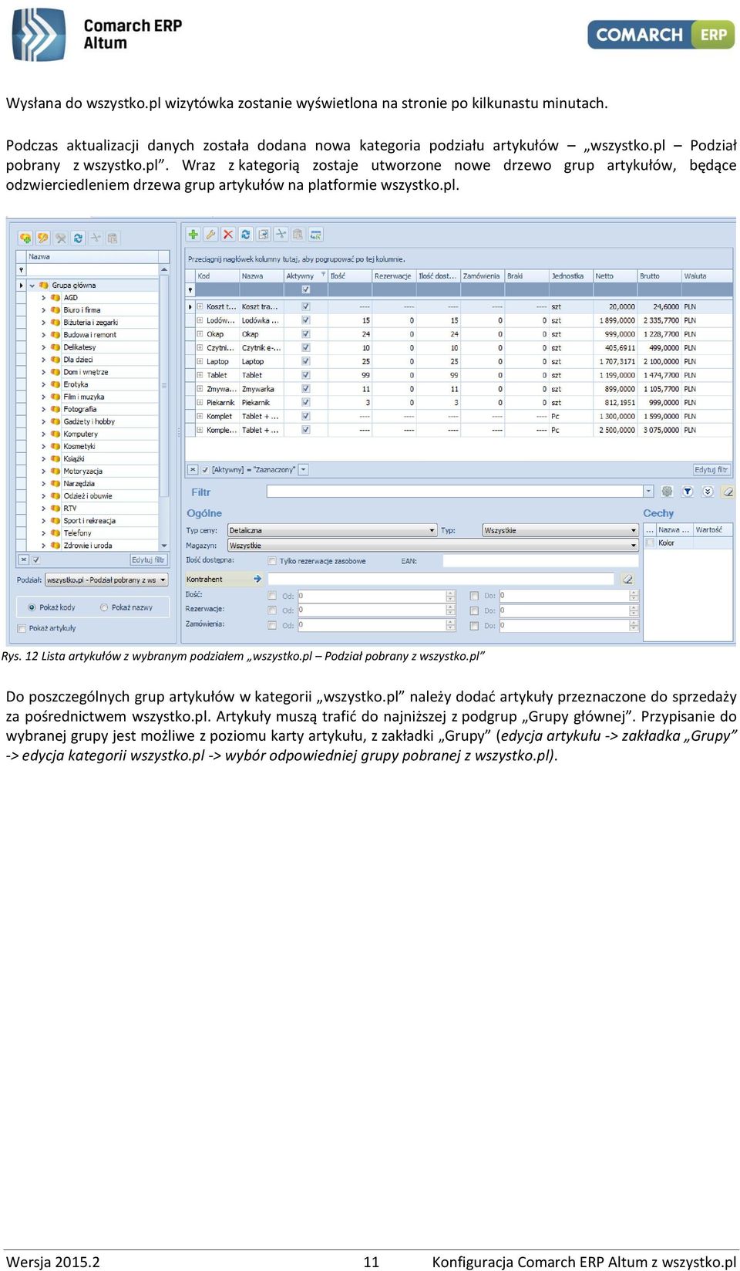This screenshot has width=740, height=1271.
Task: Sort by the Waluta column header
Action: pos(707,275)
